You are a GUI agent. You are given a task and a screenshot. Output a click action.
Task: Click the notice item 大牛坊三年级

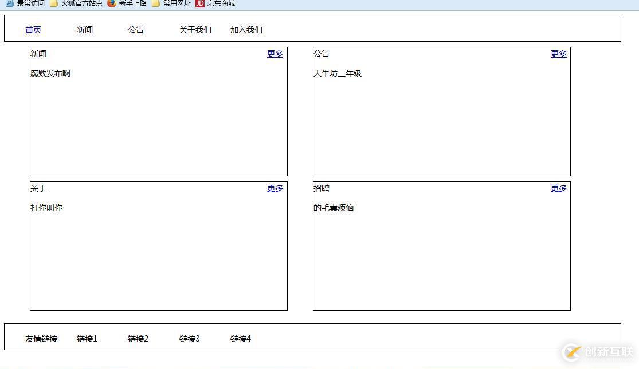pyautogui.click(x=338, y=73)
